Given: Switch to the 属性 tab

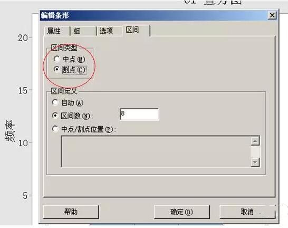Looking at the screenshot, I should [56, 31].
